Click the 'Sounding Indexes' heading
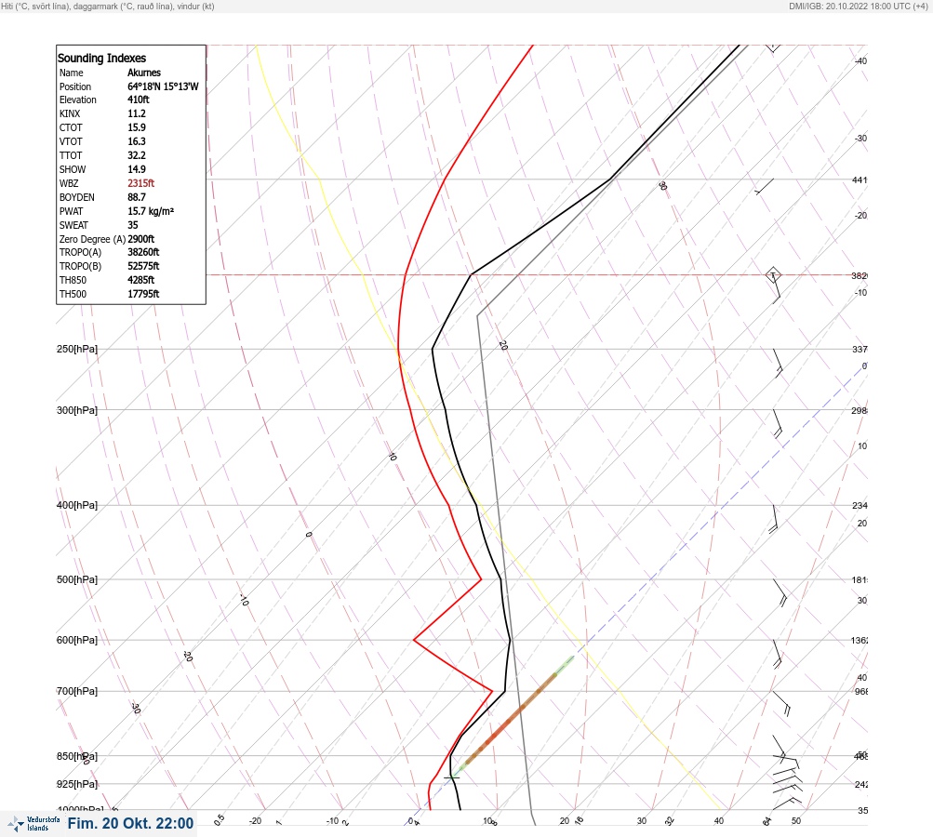Screen dimensions: 933x837 pos(101,58)
